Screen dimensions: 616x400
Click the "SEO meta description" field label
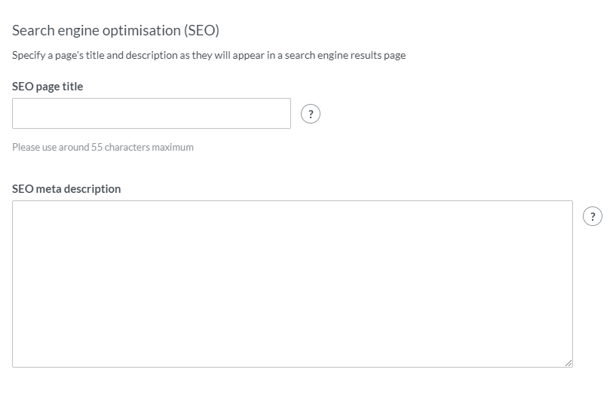pos(66,189)
